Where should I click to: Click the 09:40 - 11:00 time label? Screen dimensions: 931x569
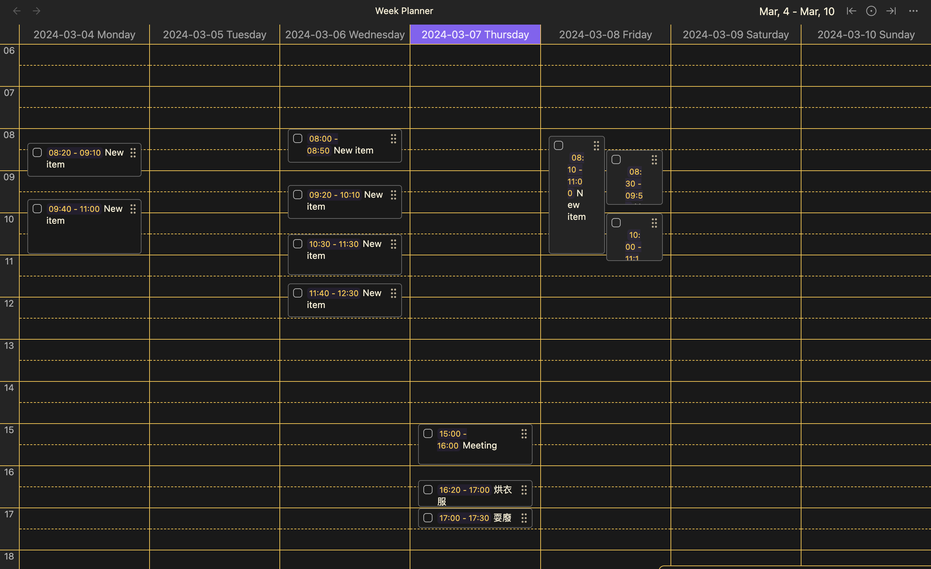(x=74, y=209)
